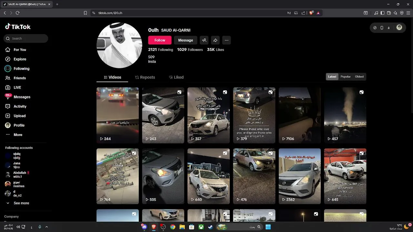The height and width of the screenshot is (232, 413).
Task: Select the SAUD Al-QARNI browser tab
Action: (26, 4)
